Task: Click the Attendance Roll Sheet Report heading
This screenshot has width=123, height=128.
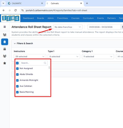Action: coord(32,27)
